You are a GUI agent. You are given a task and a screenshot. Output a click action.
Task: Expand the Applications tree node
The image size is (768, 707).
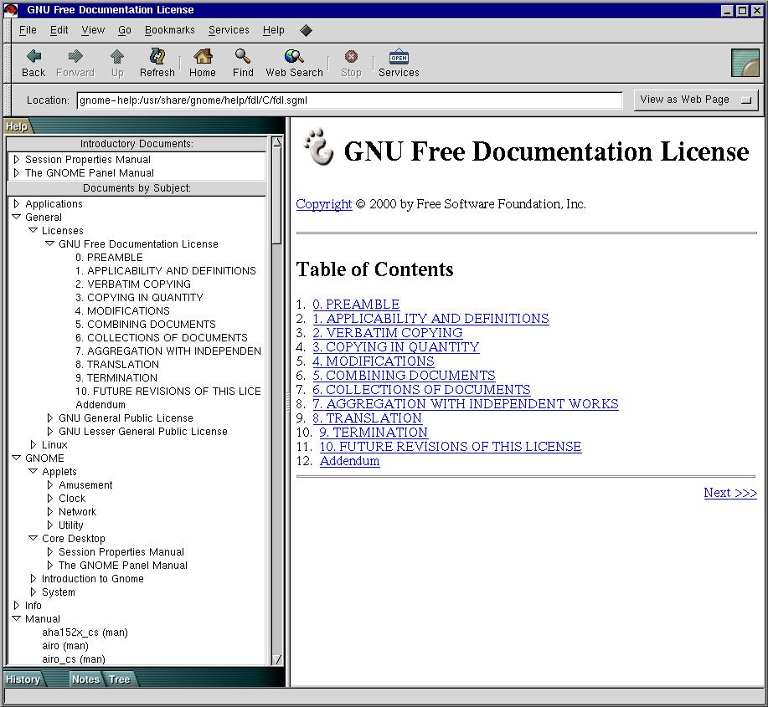17,204
